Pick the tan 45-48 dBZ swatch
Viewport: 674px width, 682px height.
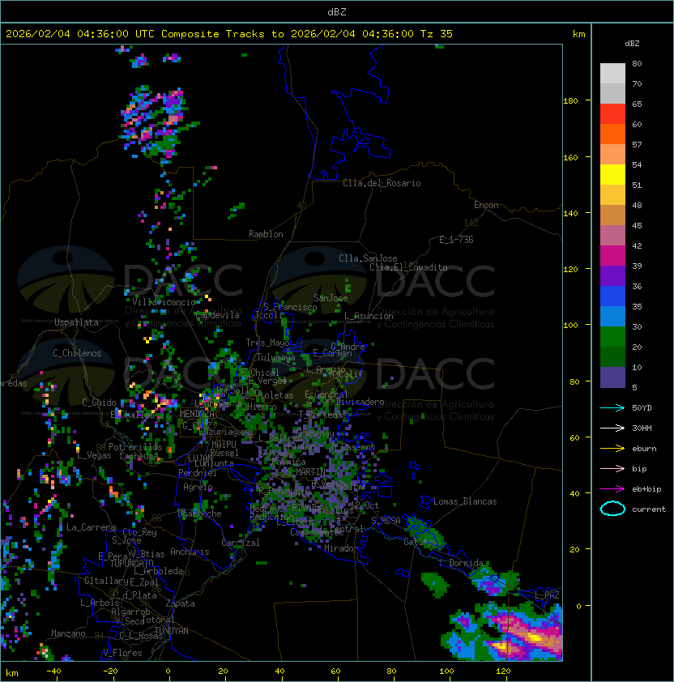tap(612, 215)
